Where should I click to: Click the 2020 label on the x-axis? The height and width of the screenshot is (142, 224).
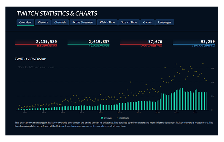pyautogui.click(x=157, y=113)
